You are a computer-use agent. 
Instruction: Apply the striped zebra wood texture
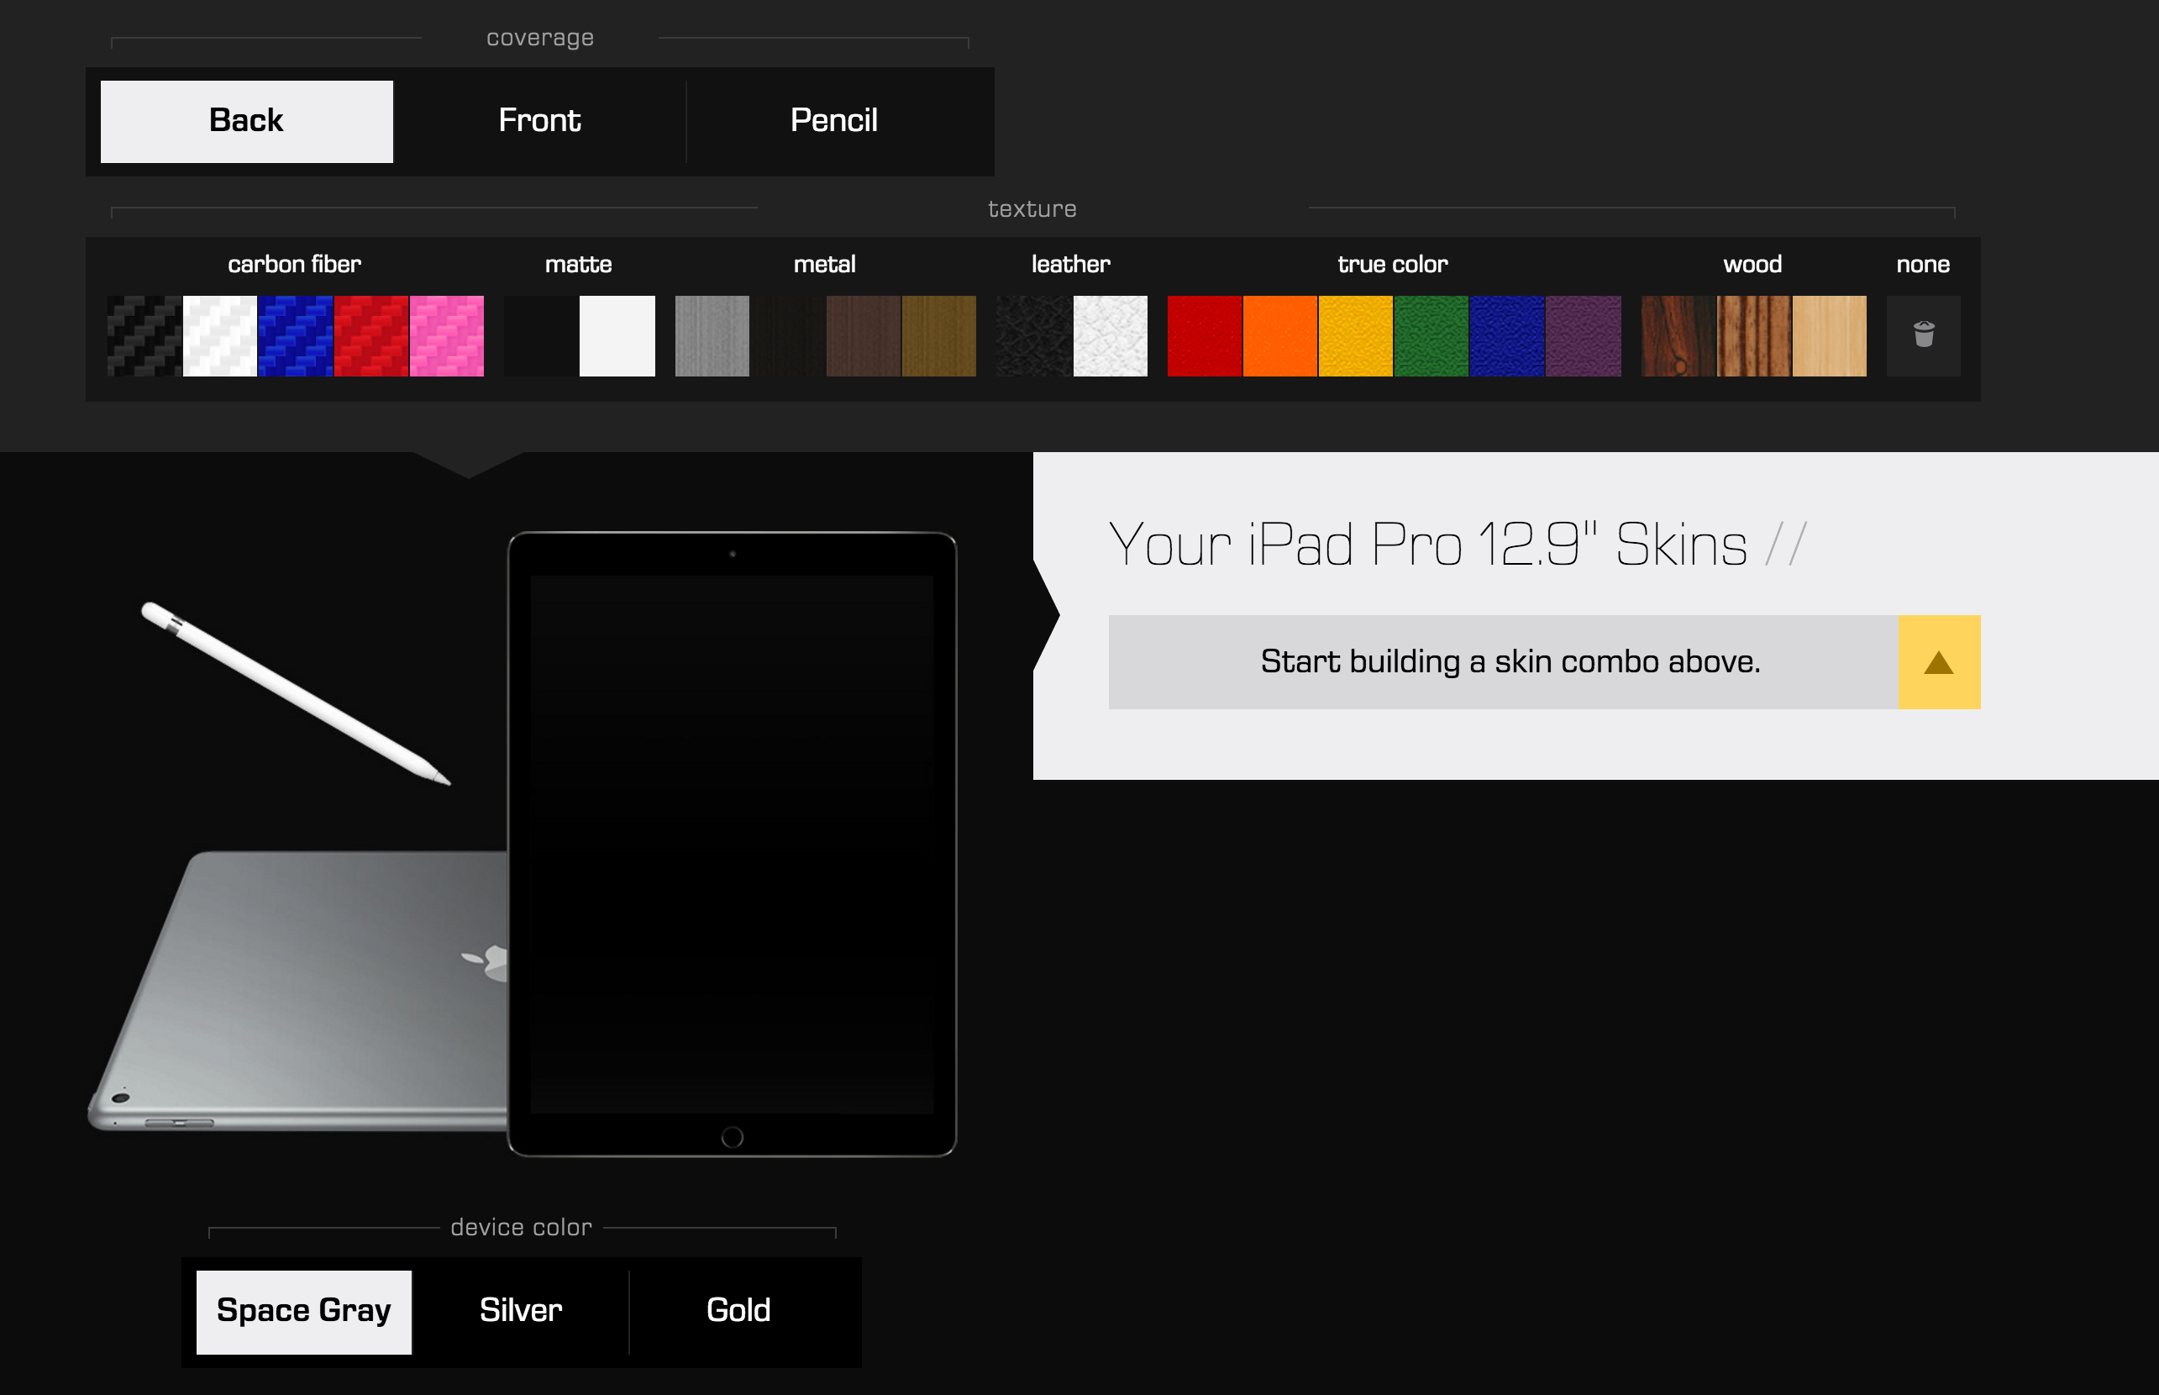tap(1754, 336)
